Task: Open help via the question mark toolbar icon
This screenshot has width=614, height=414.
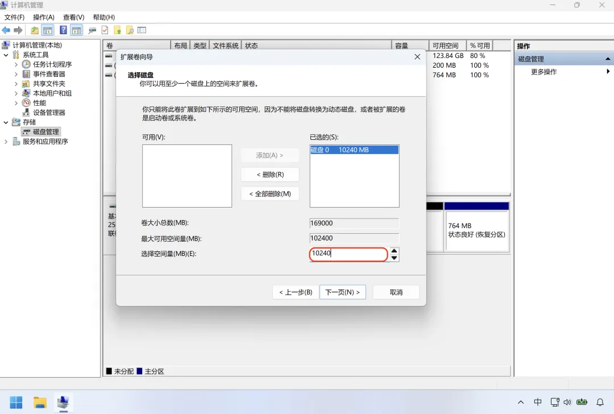Action: pyautogui.click(x=63, y=30)
